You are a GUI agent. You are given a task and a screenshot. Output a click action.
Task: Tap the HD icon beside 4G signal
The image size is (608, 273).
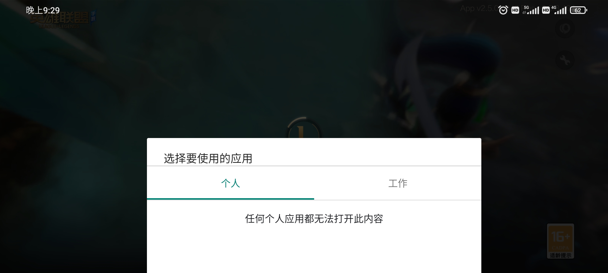(x=546, y=10)
